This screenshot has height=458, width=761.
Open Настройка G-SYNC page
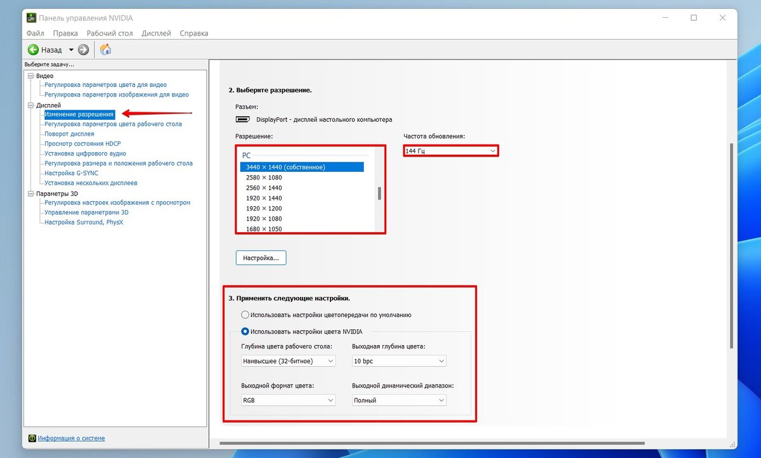click(x=71, y=173)
